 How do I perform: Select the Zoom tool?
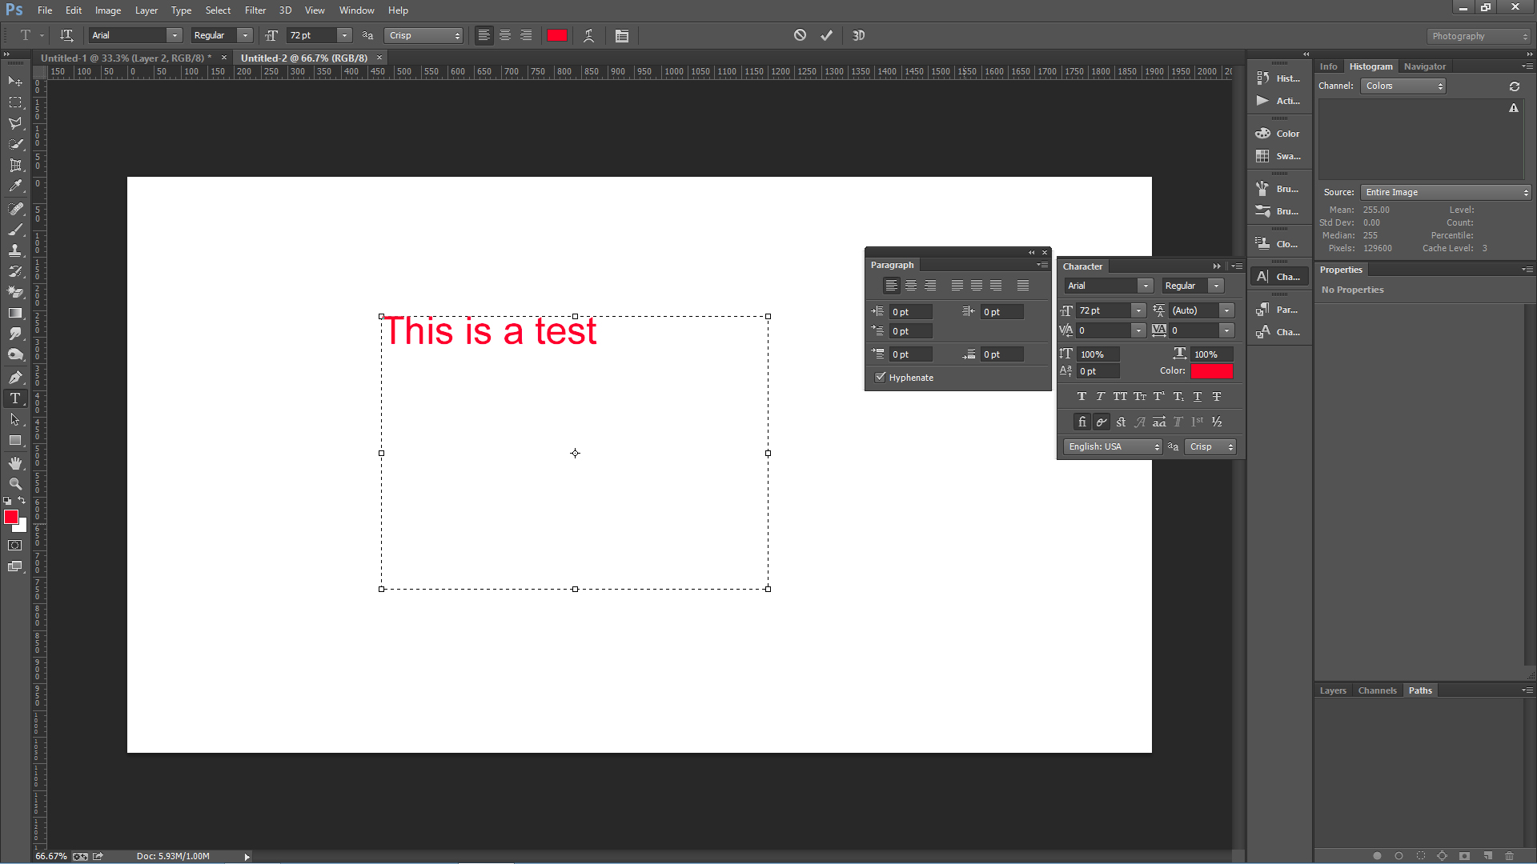tap(15, 484)
